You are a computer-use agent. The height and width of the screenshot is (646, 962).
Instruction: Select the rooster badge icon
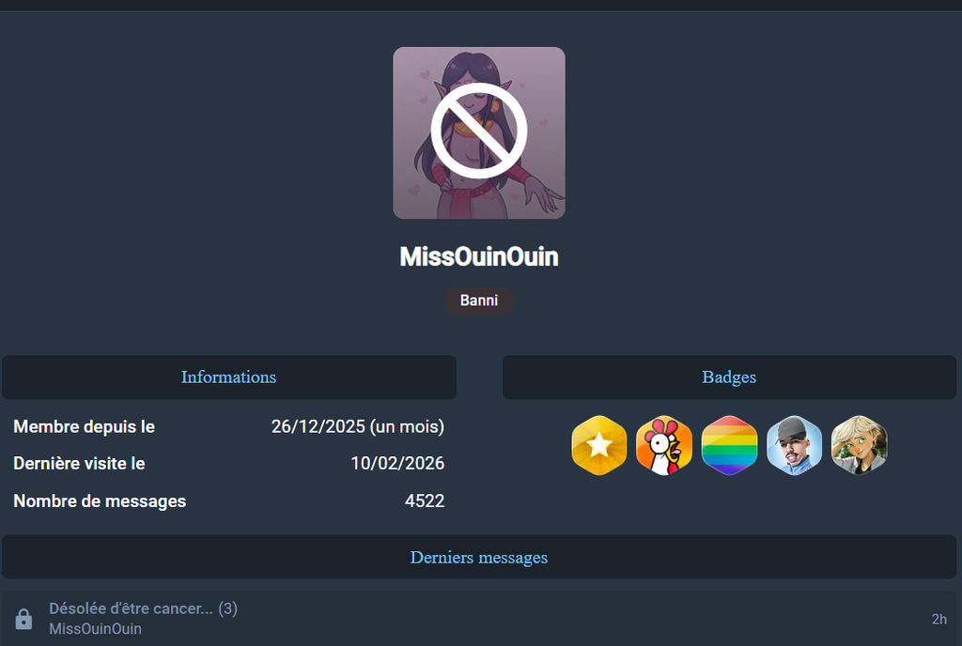(664, 446)
